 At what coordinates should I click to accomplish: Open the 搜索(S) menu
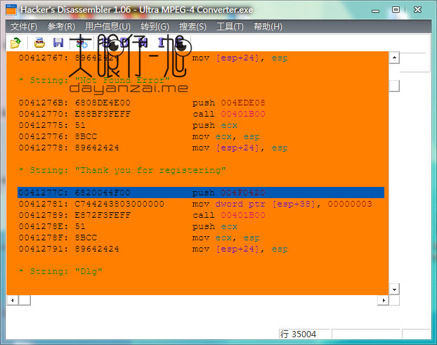pos(193,27)
